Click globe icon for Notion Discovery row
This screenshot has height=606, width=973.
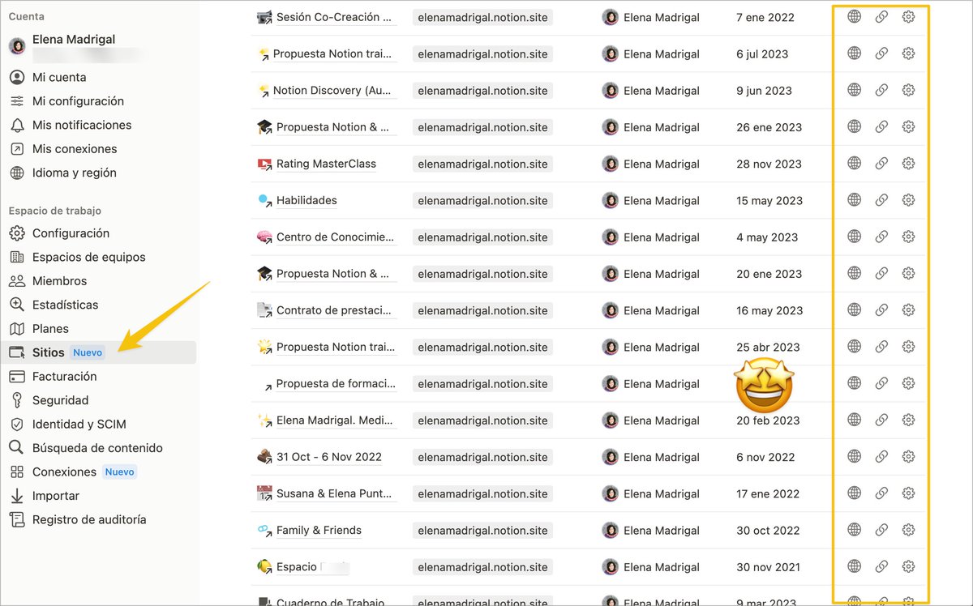(854, 90)
